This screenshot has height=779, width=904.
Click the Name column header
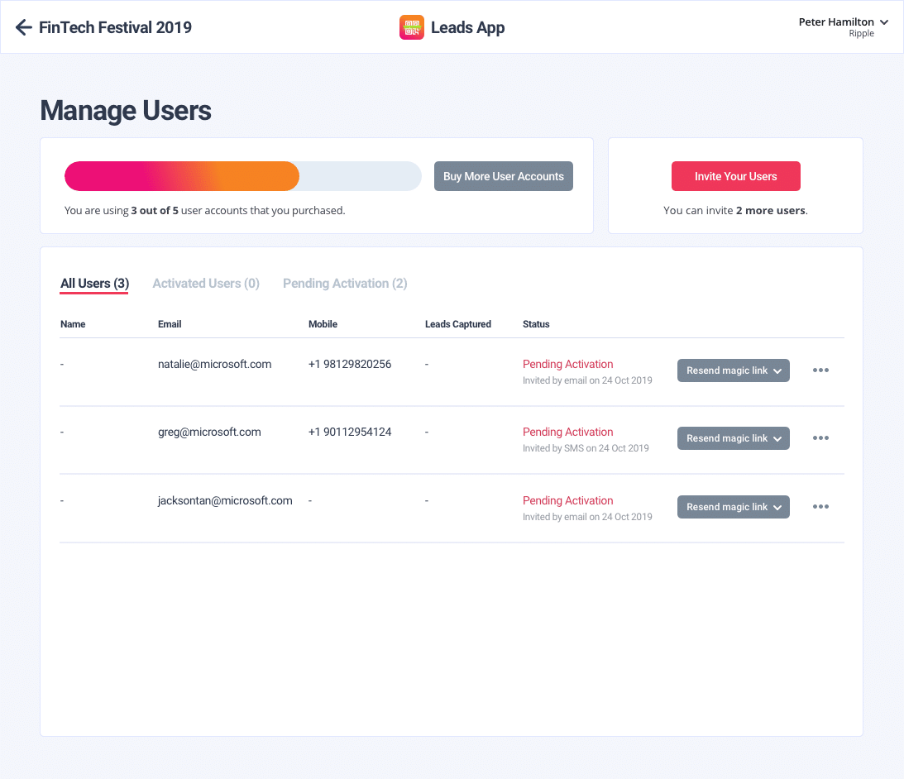[73, 324]
